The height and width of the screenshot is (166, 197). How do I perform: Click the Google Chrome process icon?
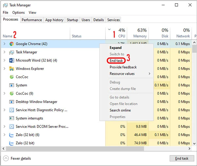click(x=11, y=44)
